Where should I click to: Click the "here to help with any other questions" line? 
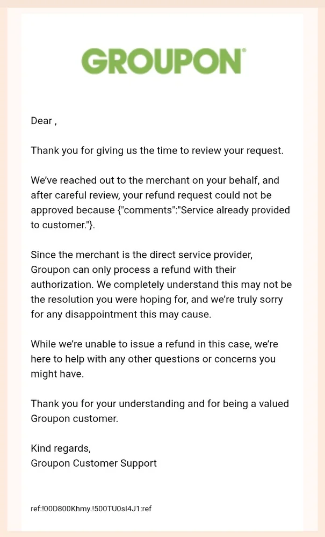click(153, 359)
